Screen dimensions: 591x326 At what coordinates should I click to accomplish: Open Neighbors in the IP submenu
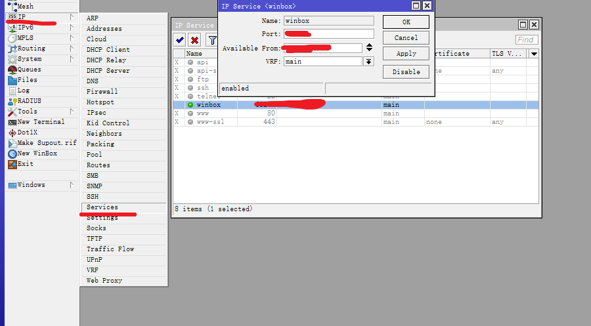pos(123,134)
